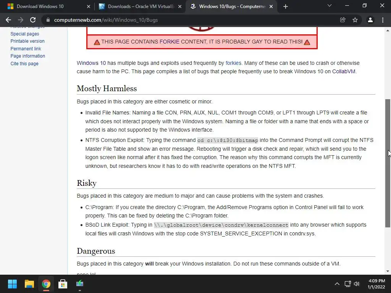Switch to Downloads Oracle VM VirtualBox tab
The width and height of the screenshot is (391, 293).
click(x=140, y=6)
